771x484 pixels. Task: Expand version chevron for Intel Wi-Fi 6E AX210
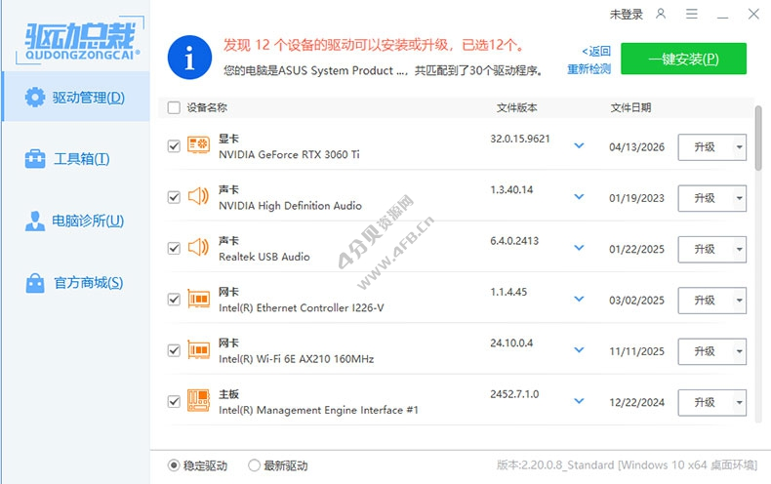579,350
